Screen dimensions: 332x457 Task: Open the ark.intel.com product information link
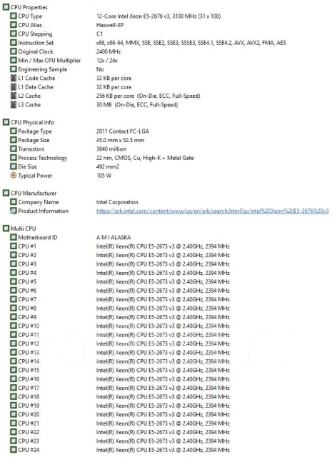click(x=213, y=211)
